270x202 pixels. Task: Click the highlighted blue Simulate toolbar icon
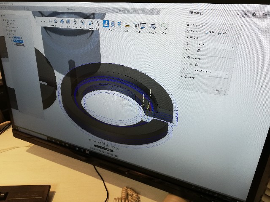[106, 24]
